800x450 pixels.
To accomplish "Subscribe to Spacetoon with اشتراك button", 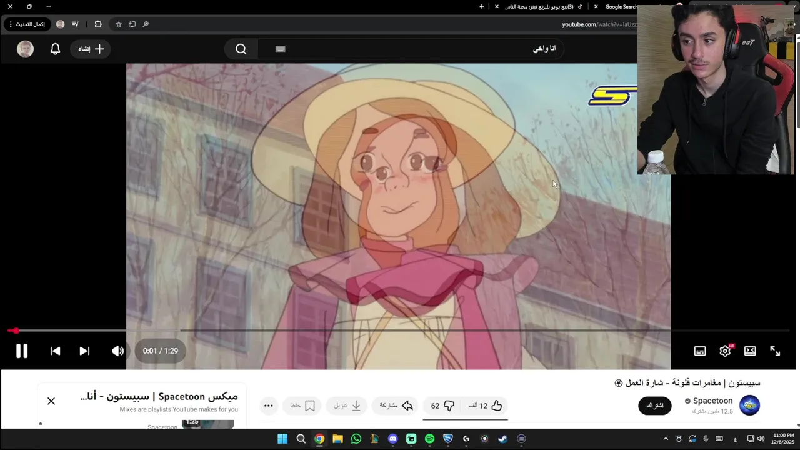I will click(x=655, y=406).
